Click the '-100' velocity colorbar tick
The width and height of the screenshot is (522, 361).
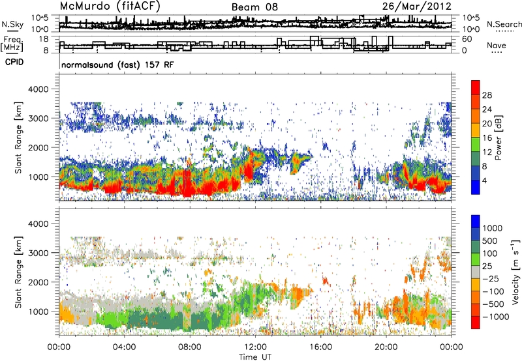(x=493, y=291)
